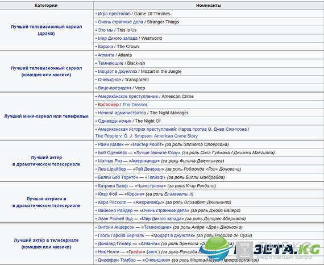Image resolution: width=324 pixels, height=265 pixels.
Task: Click the 'Вице-президент' link
Action: [x=115, y=88]
